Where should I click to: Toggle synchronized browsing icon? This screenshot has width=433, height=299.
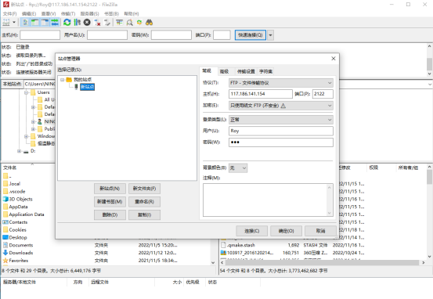tap(139, 23)
